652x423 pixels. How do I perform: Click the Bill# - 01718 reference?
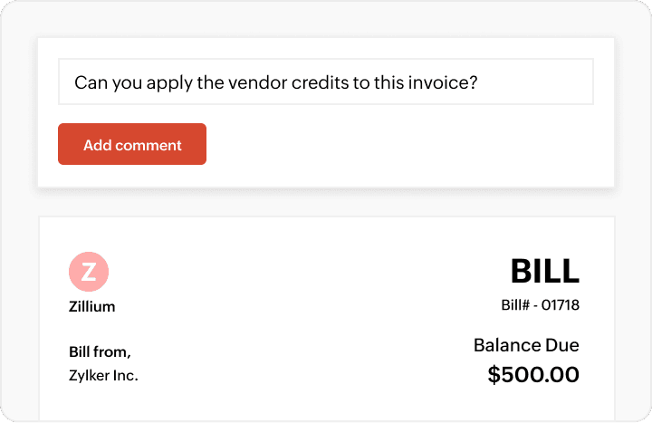click(x=540, y=305)
